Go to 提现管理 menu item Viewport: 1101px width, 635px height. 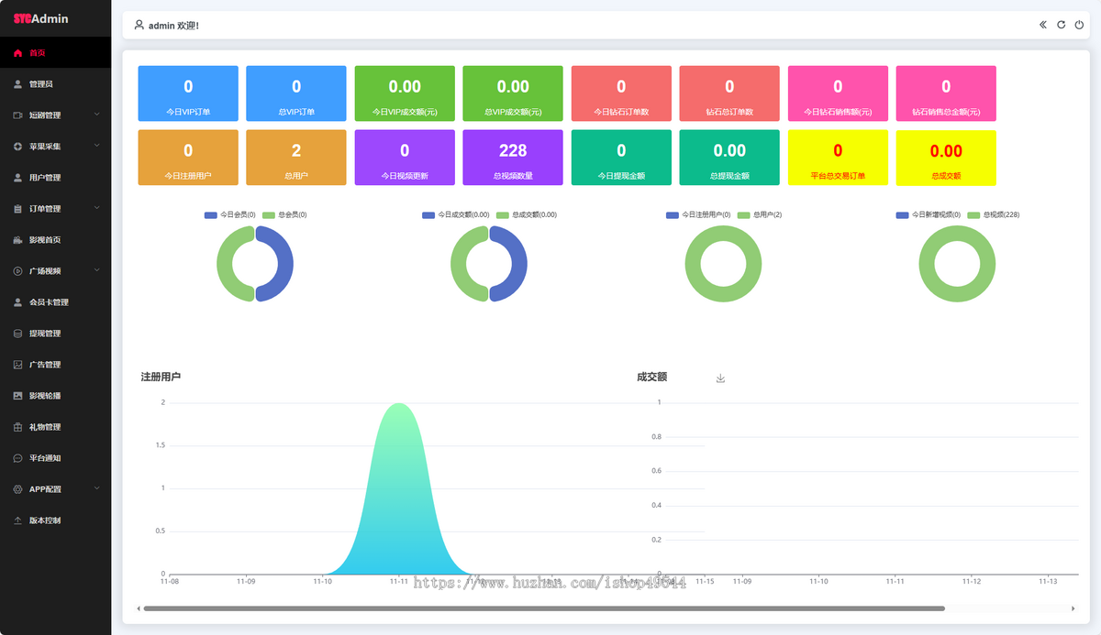coord(45,334)
